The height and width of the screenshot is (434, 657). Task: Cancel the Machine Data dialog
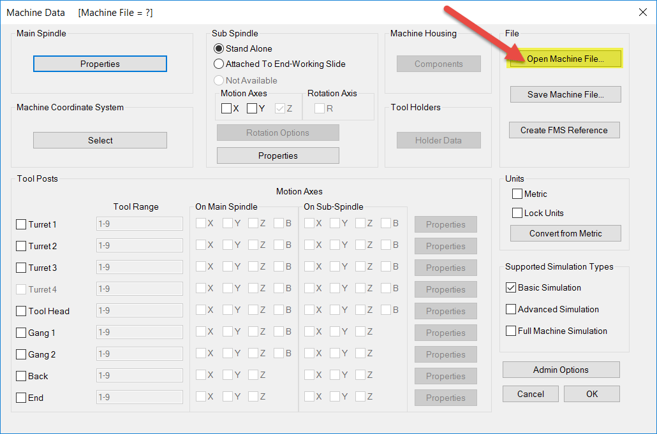click(530, 393)
